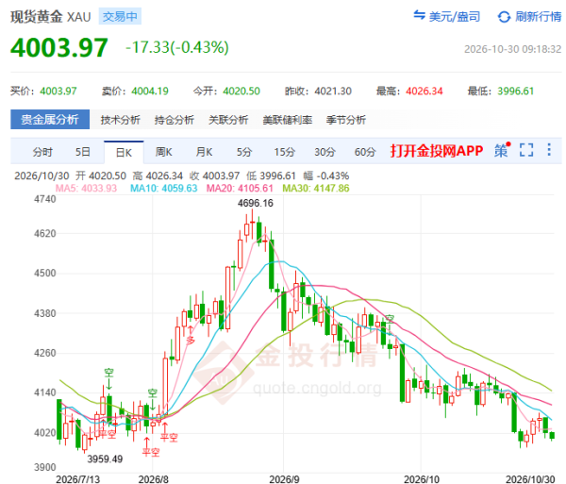The width and height of the screenshot is (566, 484).
Task: Click the 2026/10/30 date axis label
Action: [x=530, y=479]
